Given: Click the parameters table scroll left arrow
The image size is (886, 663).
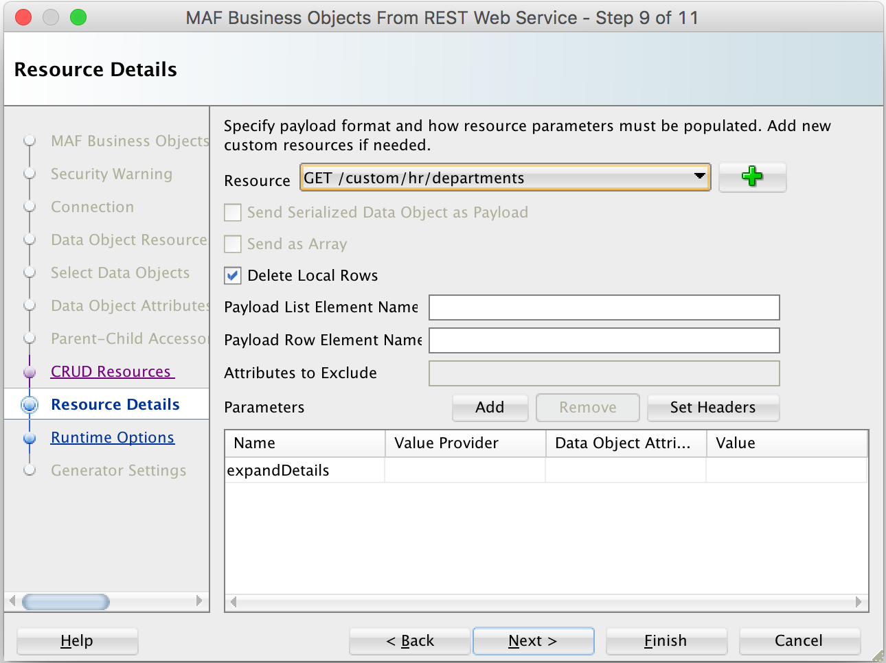Looking at the screenshot, I should [234, 602].
